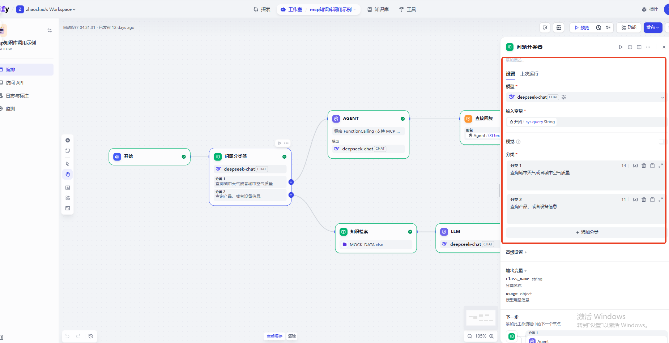
Task: Open the zhaochao's Workspace dropdown
Action: tap(51, 9)
